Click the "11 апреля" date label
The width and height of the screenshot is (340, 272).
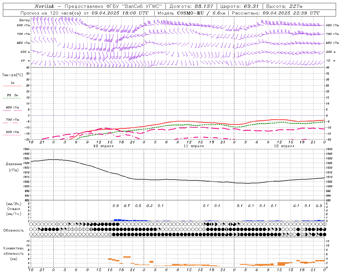click(194, 146)
